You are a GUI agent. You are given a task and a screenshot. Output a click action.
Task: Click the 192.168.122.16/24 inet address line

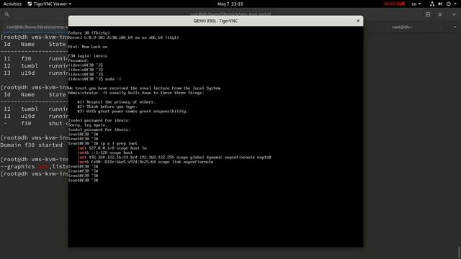pos(174,157)
